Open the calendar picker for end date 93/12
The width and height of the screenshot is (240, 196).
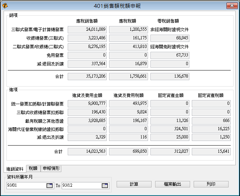[x=105, y=186]
